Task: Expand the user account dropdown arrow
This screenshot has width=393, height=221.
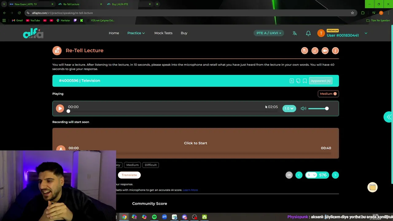Action: click(x=366, y=33)
